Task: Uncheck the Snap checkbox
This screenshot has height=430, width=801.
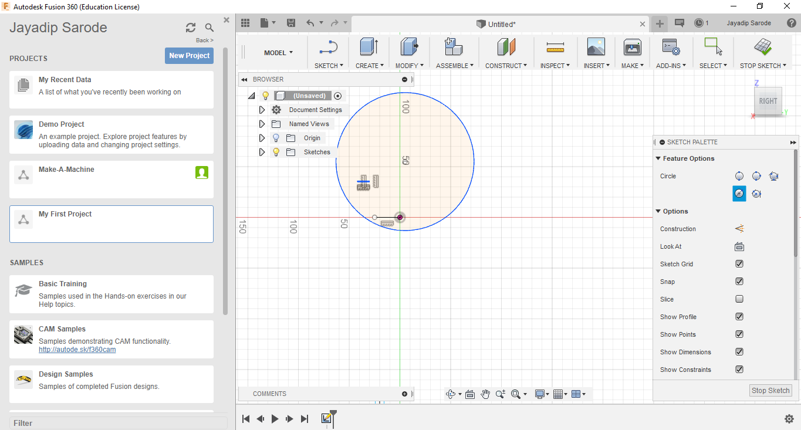Action: [739, 282]
